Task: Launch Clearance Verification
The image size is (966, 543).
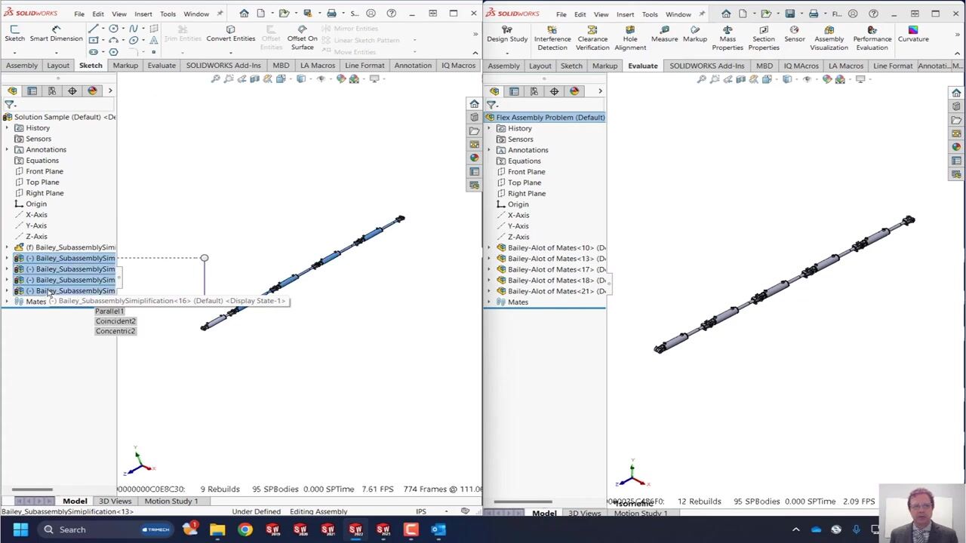Action: pyautogui.click(x=592, y=38)
